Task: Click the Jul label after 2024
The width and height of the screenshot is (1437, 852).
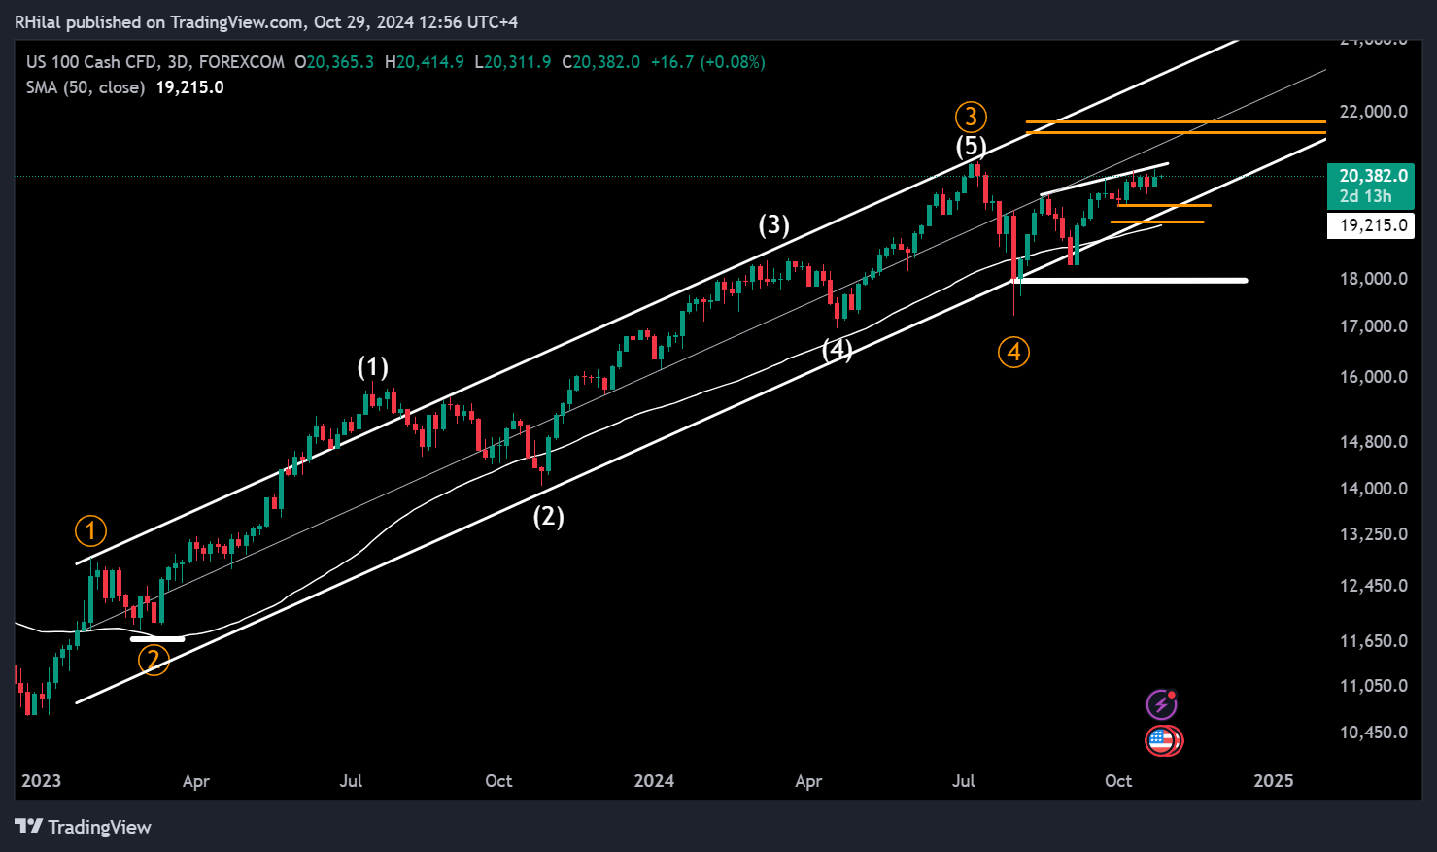Action: pos(963,781)
